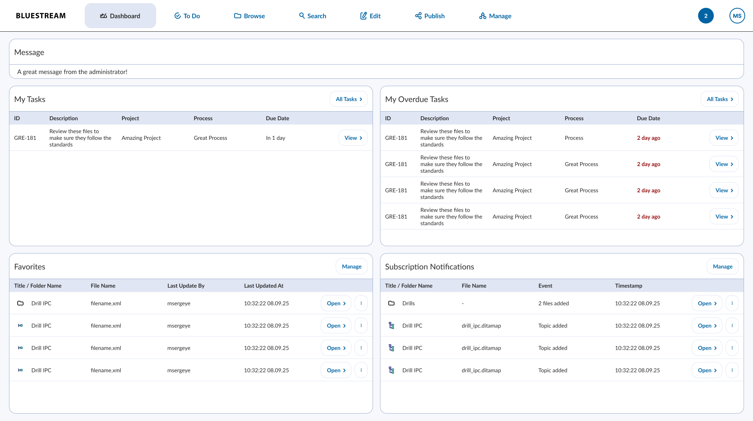Select the '2 files added' event text
753x421 pixels.
553,304
